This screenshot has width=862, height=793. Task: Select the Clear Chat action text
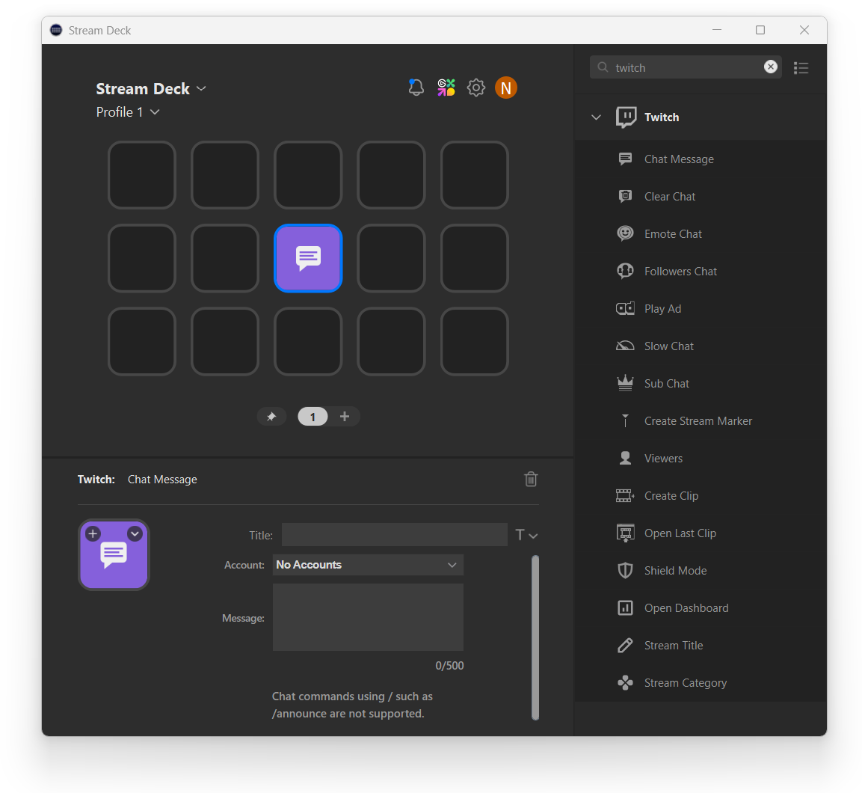670,196
